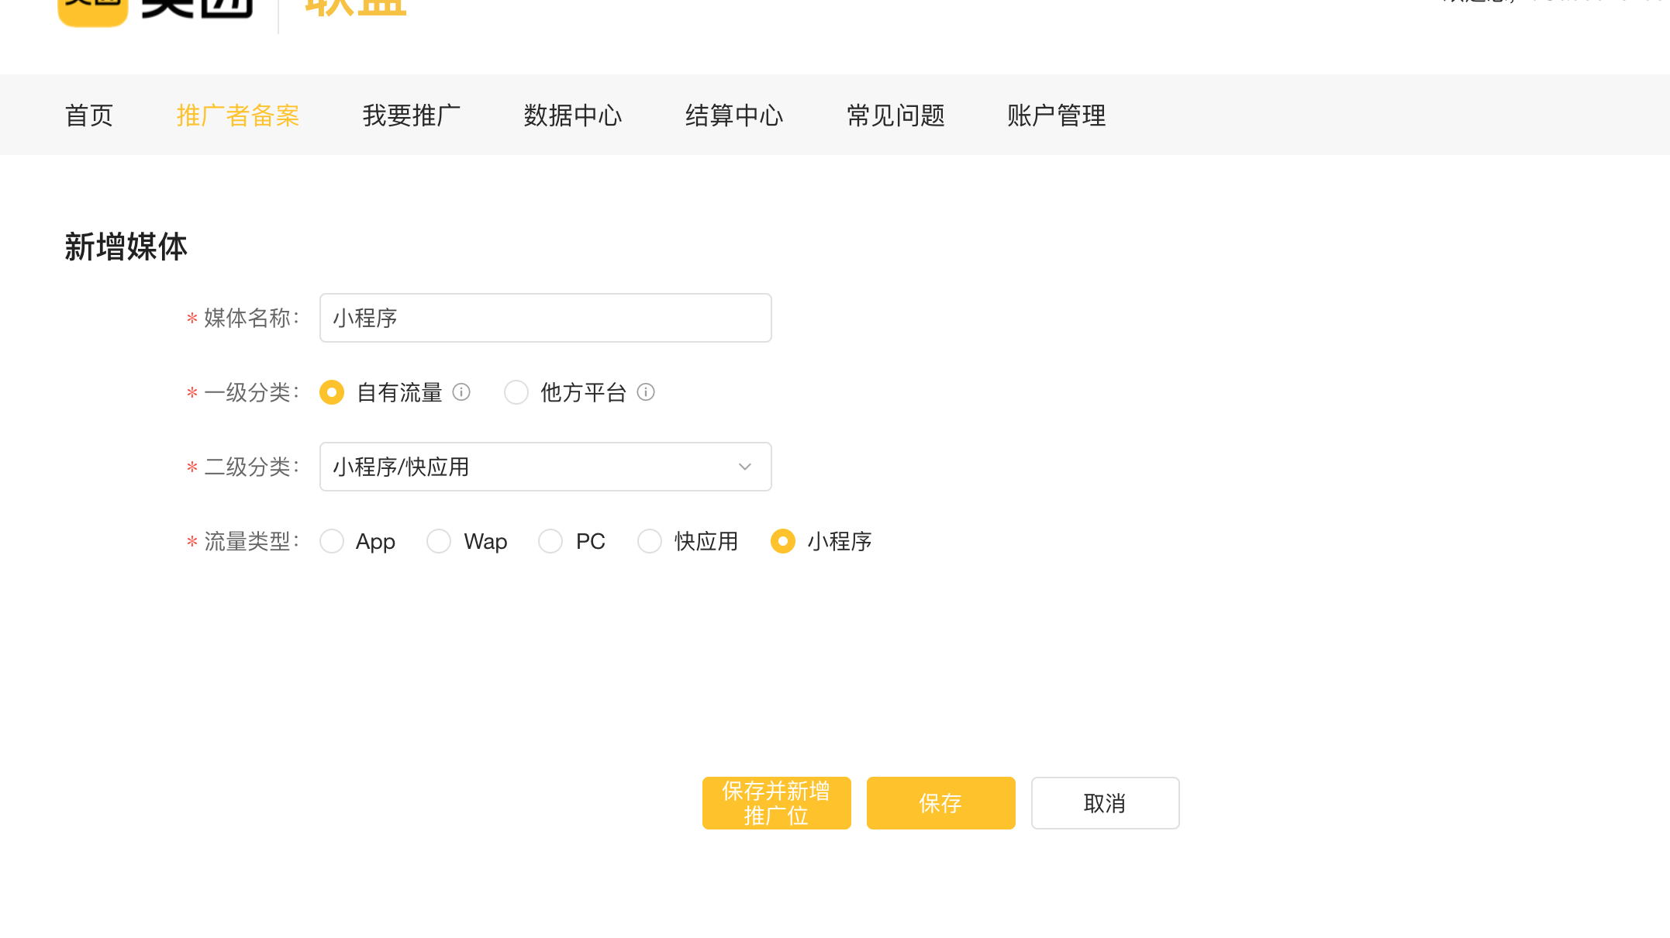Choose App as traffic type
1670x938 pixels.
332,541
